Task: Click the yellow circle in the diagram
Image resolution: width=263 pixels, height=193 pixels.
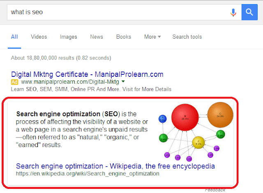Action: [198, 143]
